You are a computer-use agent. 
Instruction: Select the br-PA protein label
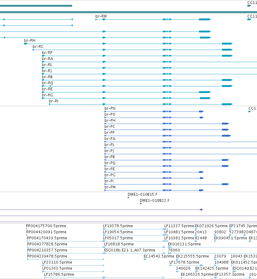point(110,139)
